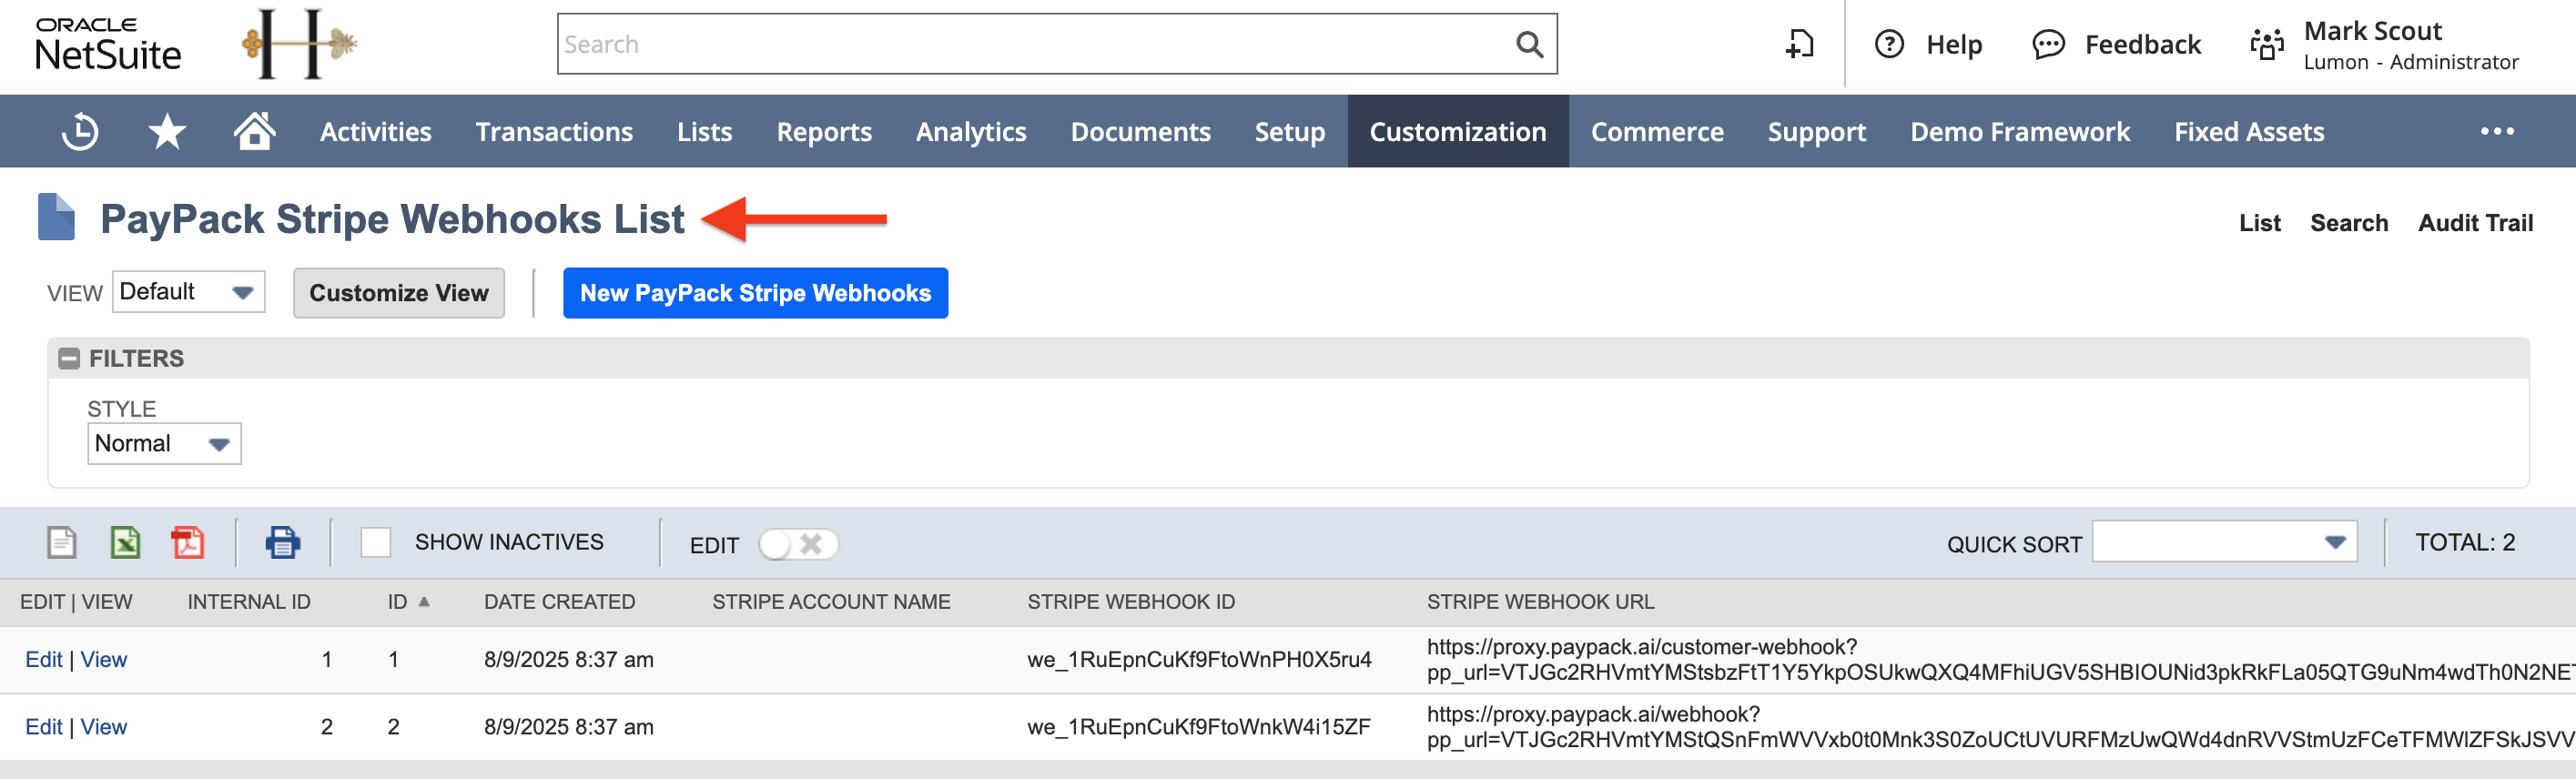Open the Customization menu
2576x779 pixels.
click(x=1458, y=132)
